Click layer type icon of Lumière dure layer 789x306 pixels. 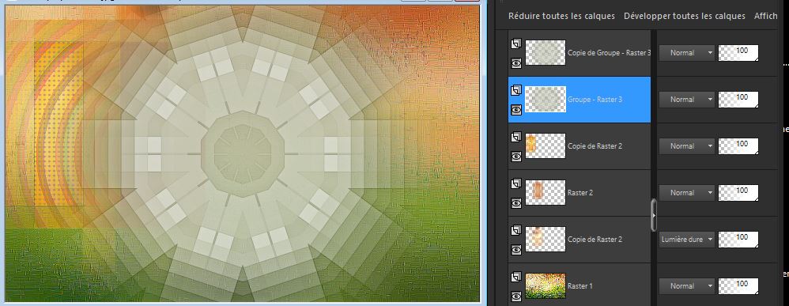coord(515,231)
